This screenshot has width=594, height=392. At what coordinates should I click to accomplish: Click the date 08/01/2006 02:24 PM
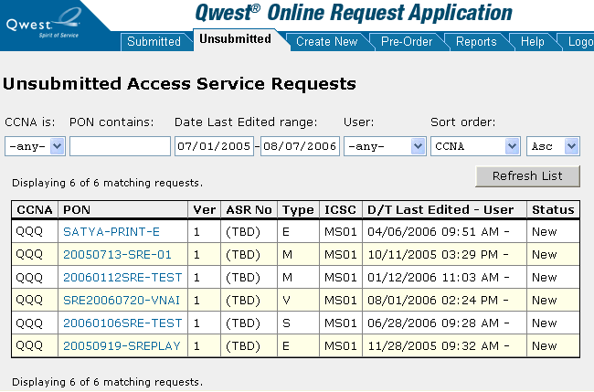pos(432,301)
